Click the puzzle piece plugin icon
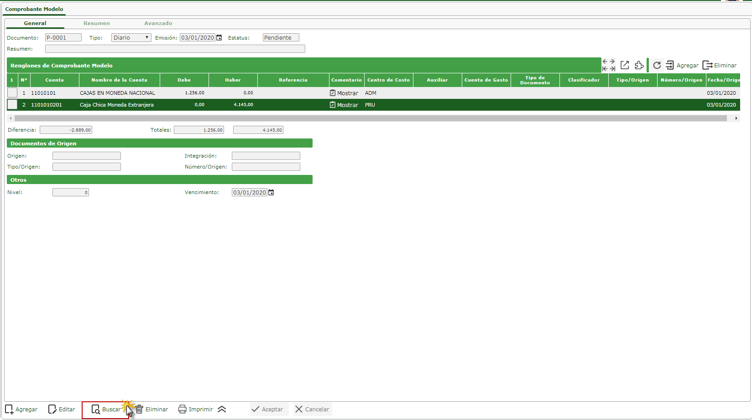The image size is (752, 420). point(639,65)
